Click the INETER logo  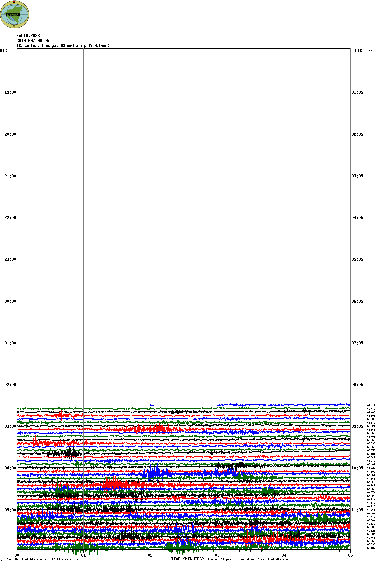[15, 14]
